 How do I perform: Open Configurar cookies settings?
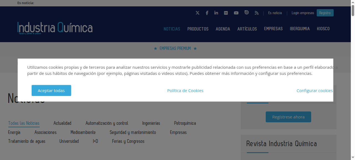315,91
